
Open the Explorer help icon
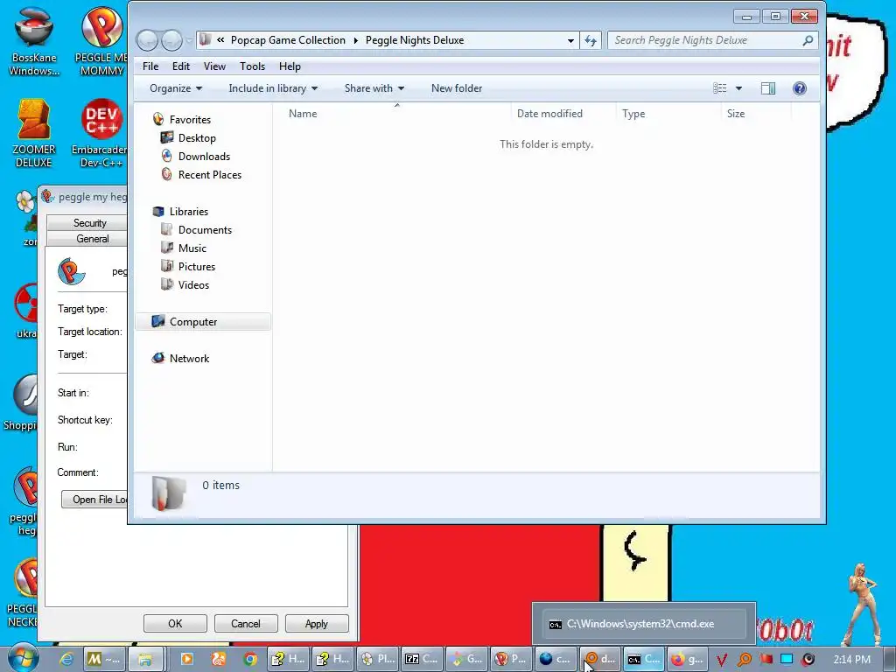point(800,88)
